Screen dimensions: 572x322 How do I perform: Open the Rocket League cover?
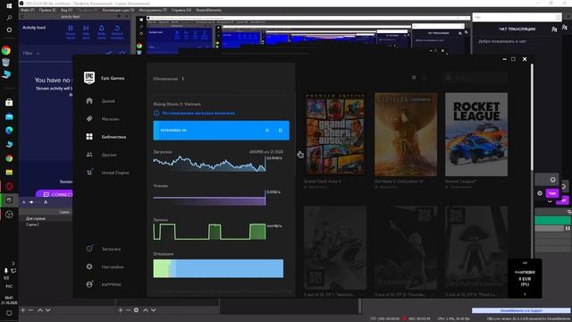pos(476,134)
